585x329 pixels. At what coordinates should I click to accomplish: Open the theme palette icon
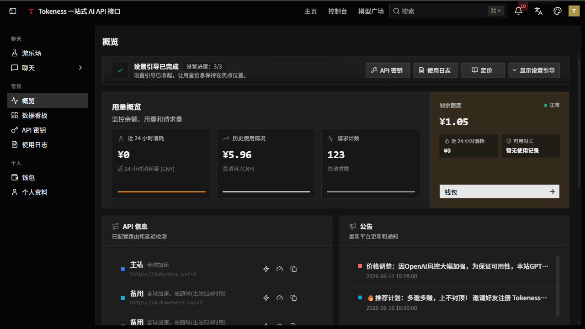558,11
